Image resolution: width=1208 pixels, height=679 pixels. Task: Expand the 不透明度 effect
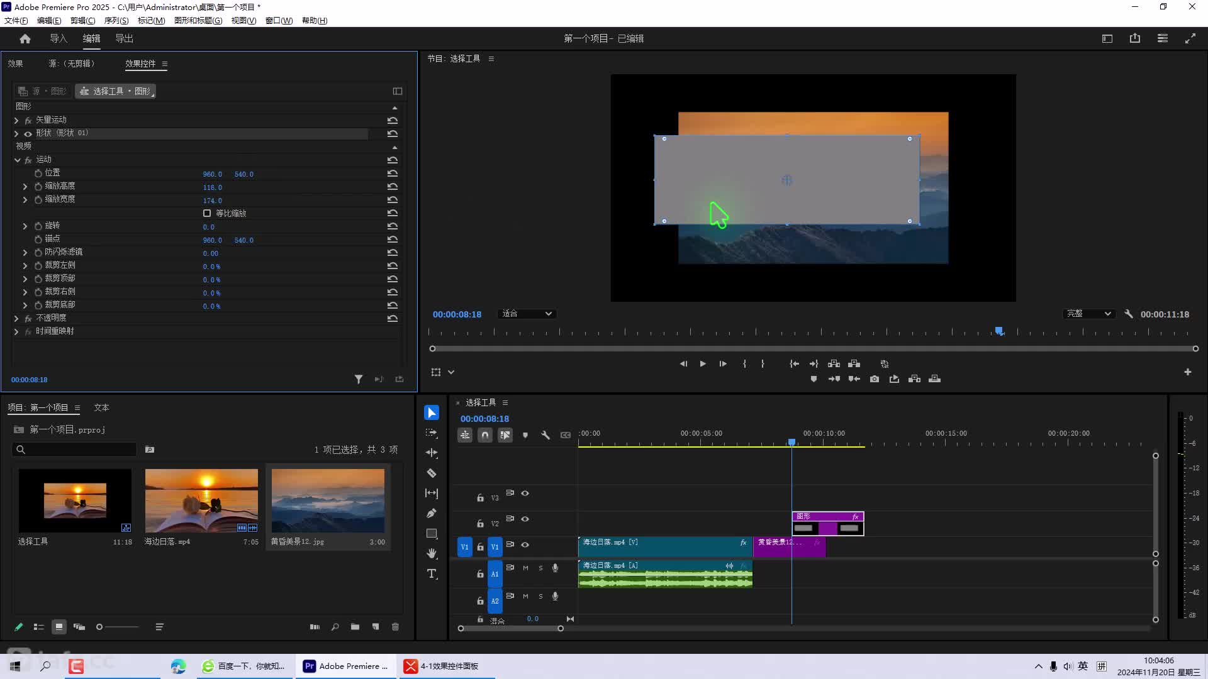pyautogui.click(x=16, y=319)
